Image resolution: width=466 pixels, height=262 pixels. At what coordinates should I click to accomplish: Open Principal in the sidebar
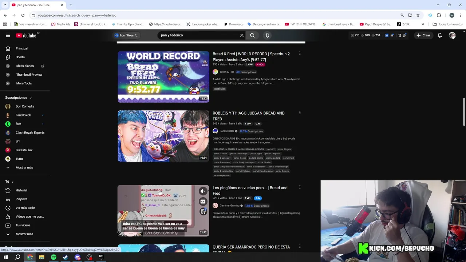pyautogui.click(x=21, y=48)
